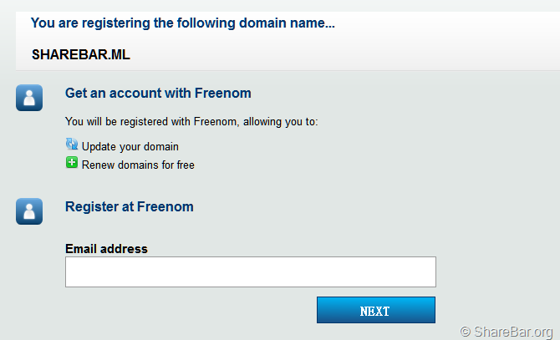Click the word Freenom in the account heading

[223, 94]
